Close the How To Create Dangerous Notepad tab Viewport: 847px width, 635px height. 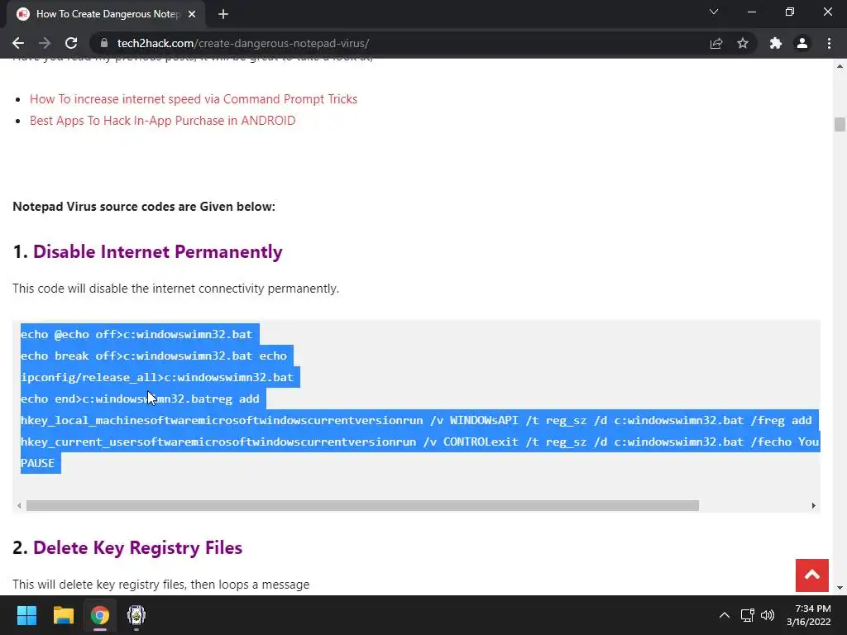192,14
